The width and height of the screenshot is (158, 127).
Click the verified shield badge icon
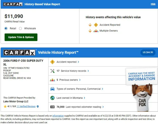38,106
